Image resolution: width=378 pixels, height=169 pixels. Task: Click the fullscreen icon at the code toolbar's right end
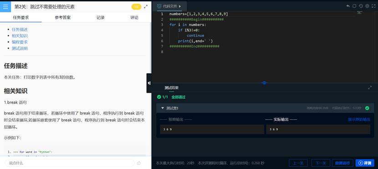[373, 6]
